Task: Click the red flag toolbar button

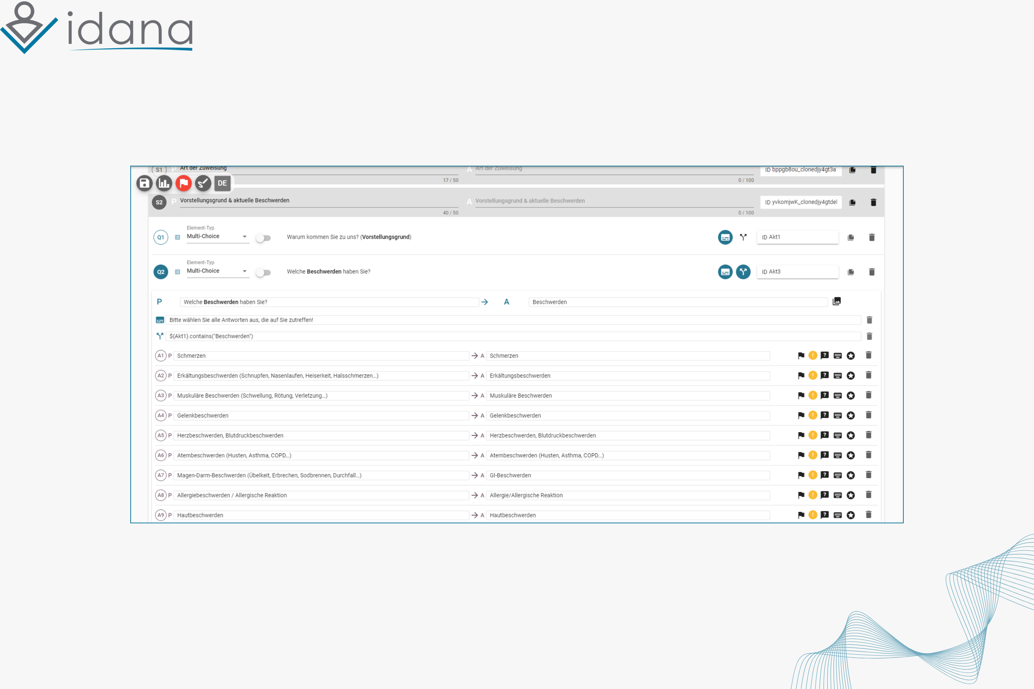Action: point(183,183)
